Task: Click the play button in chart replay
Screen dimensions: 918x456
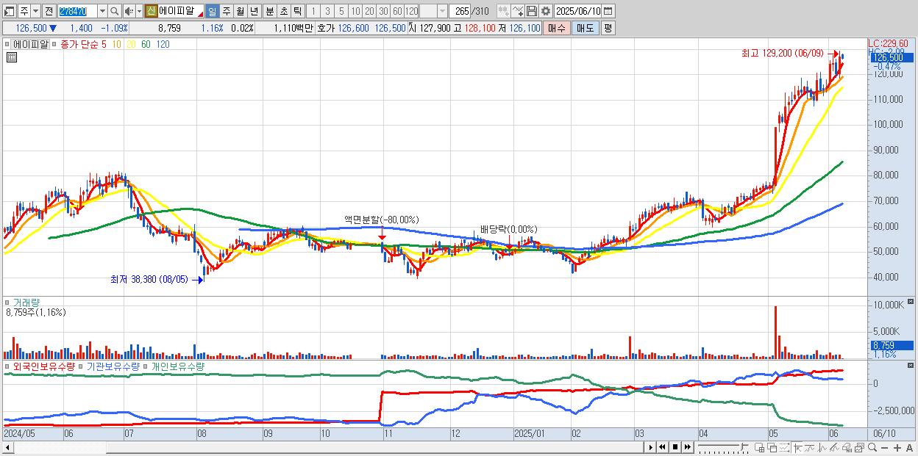Action: coord(650,447)
